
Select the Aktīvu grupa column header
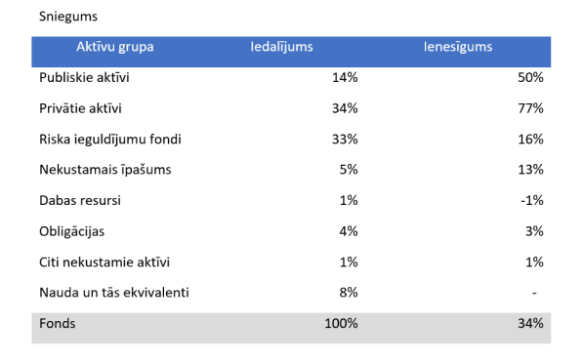coord(115,47)
